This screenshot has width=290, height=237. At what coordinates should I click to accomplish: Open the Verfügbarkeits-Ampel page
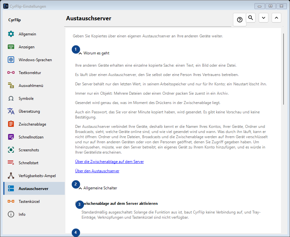click(34, 175)
